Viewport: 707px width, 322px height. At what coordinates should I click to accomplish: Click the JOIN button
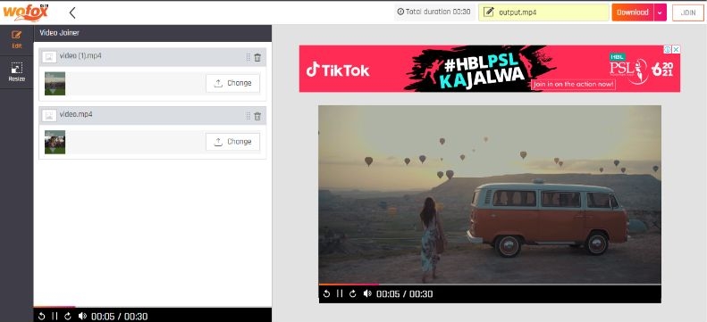688,12
